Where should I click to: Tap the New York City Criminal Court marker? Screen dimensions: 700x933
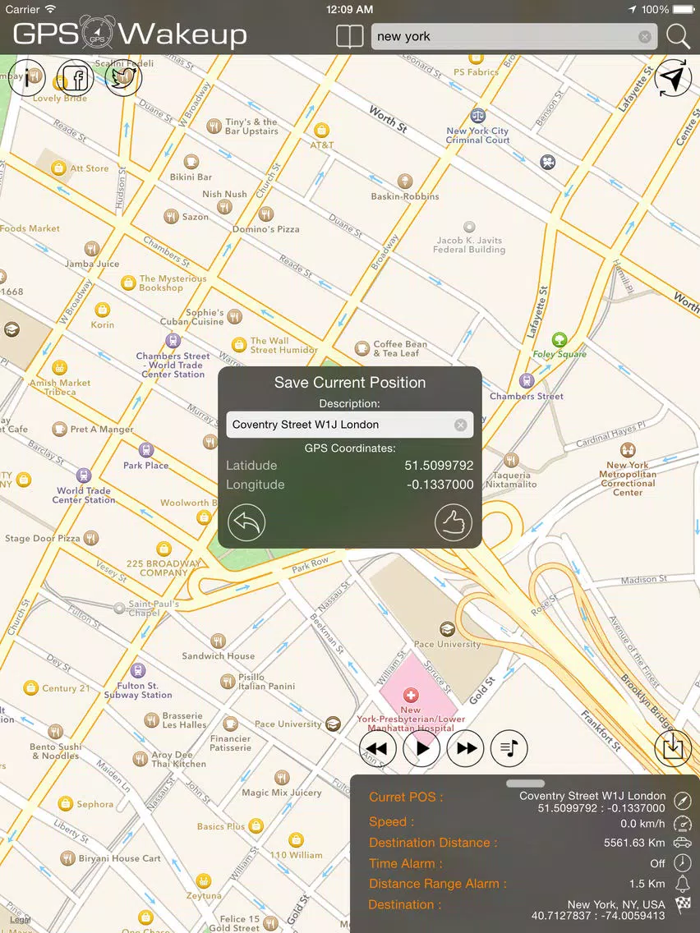[478, 116]
